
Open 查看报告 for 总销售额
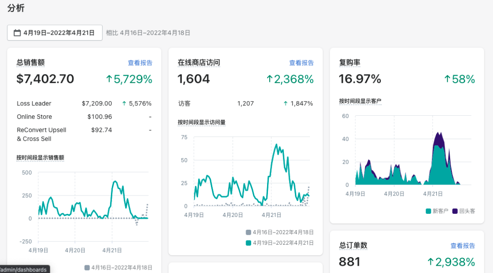point(141,63)
